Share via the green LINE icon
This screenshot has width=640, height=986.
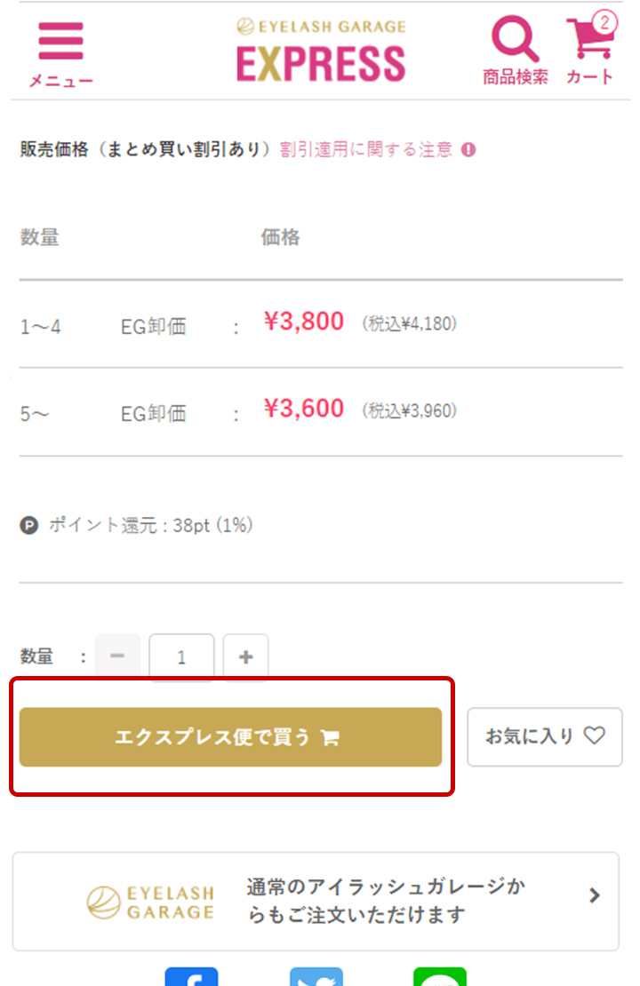click(439, 977)
